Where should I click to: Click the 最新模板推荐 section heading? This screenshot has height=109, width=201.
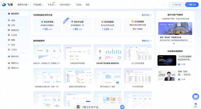tap(39, 41)
